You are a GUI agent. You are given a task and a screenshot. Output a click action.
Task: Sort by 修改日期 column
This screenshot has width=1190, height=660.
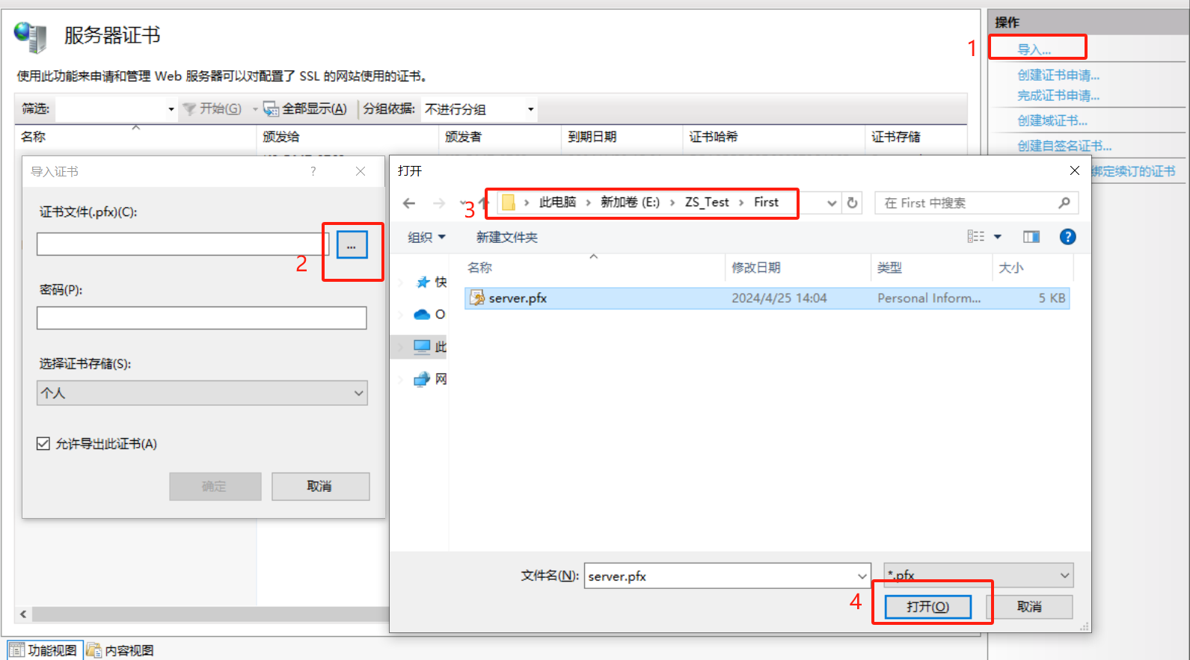[756, 268]
